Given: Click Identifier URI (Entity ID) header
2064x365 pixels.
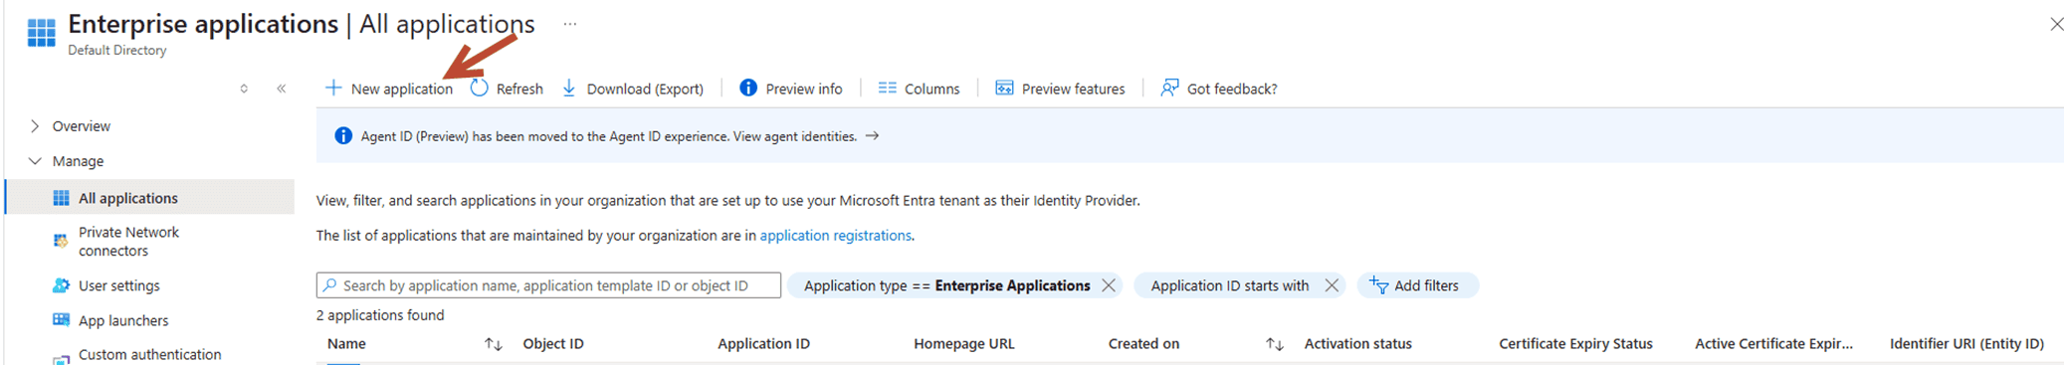Looking at the screenshot, I should coord(1966,344).
